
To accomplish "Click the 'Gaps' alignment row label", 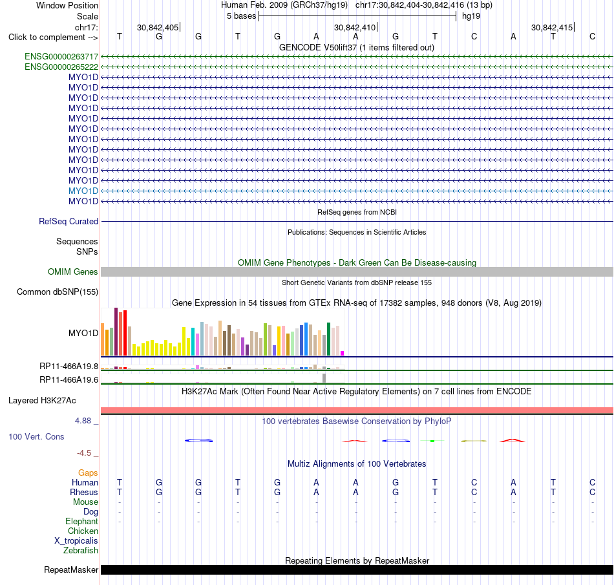I will tap(88, 473).
